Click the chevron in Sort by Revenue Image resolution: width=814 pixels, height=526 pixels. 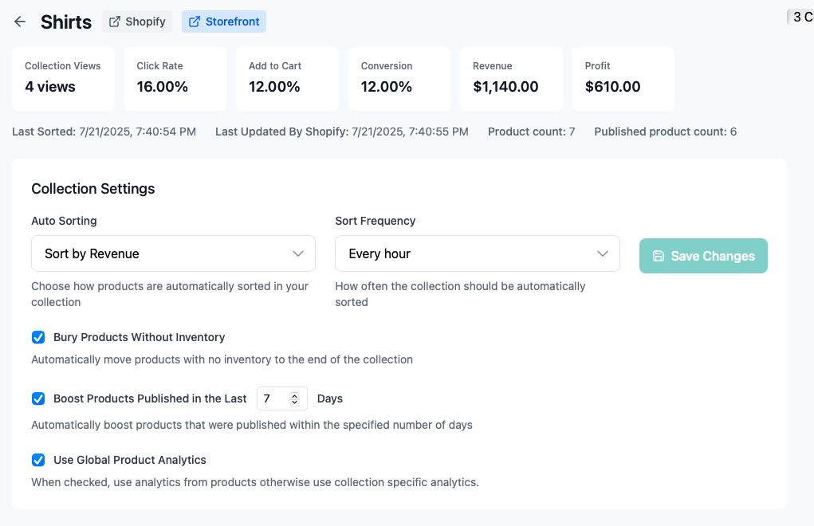pos(298,253)
